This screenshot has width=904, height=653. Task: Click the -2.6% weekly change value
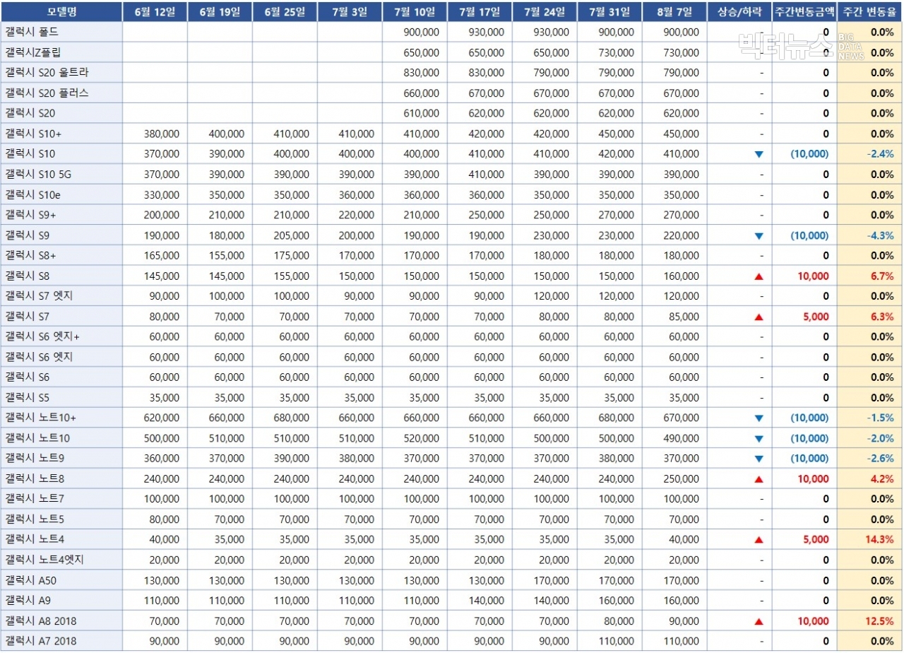tap(880, 459)
